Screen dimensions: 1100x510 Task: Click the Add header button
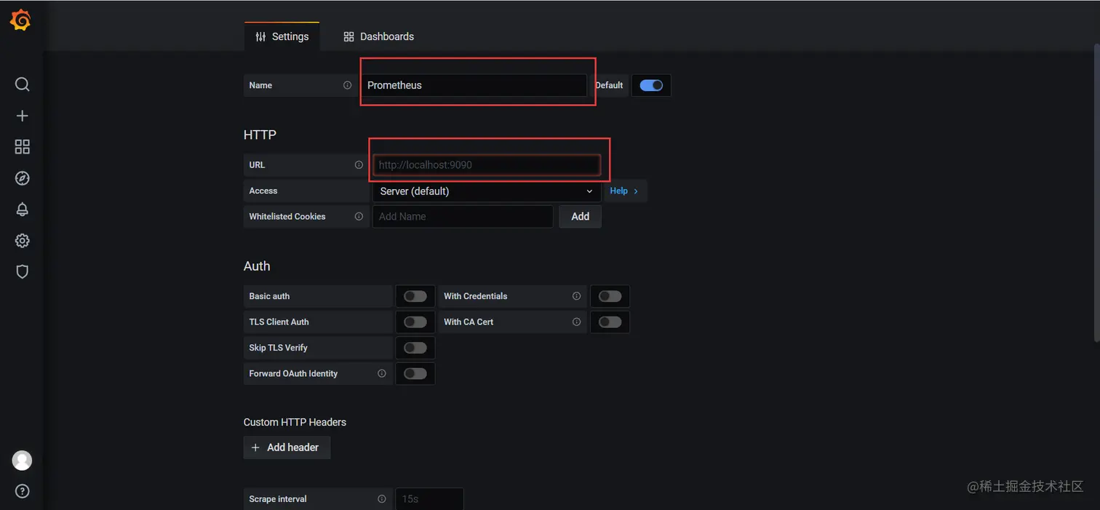[287, 447]
